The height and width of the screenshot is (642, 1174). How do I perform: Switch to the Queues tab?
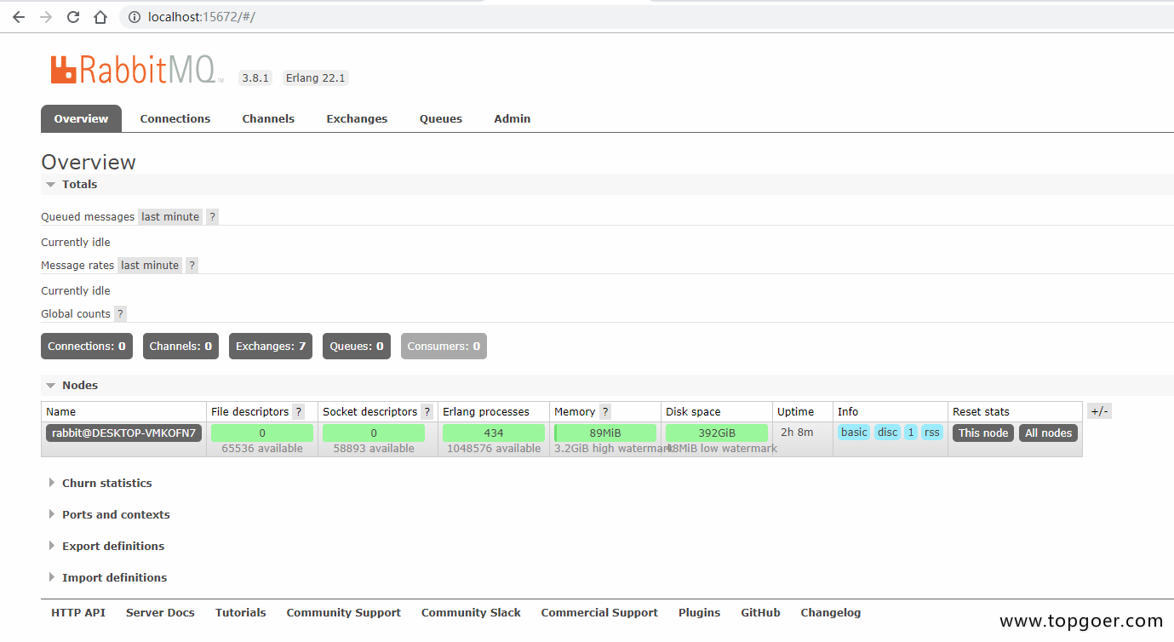coord(440,119)
